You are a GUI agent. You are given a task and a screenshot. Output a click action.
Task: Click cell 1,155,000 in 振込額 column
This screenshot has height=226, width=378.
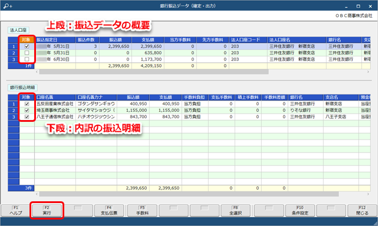[x=133, y=110]
